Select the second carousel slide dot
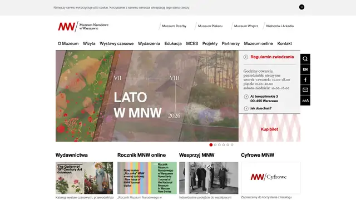Image resolution: width=356 pixels, height=200 pixels. pos(215,145)
